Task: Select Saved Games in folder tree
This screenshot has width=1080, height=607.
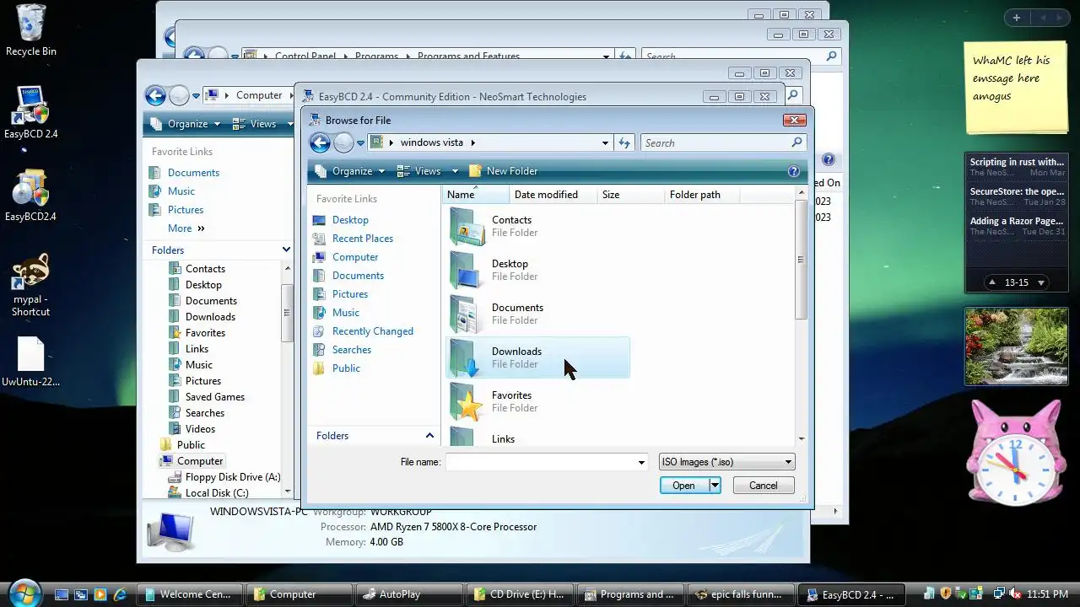Action: tap(215, 397)
